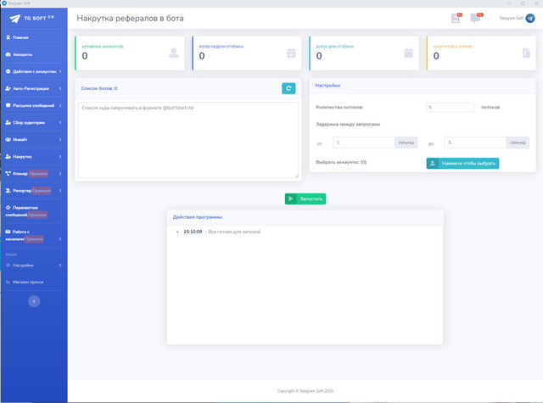The height and width of the screenshot is (403, 543).
Task: Expand the Настройки sidebar chevron
Action: point(60,266)
